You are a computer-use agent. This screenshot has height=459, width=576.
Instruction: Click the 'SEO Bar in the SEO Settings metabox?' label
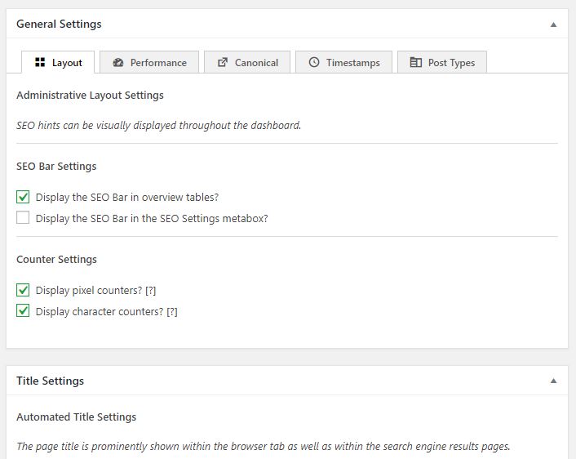[152, 218]
